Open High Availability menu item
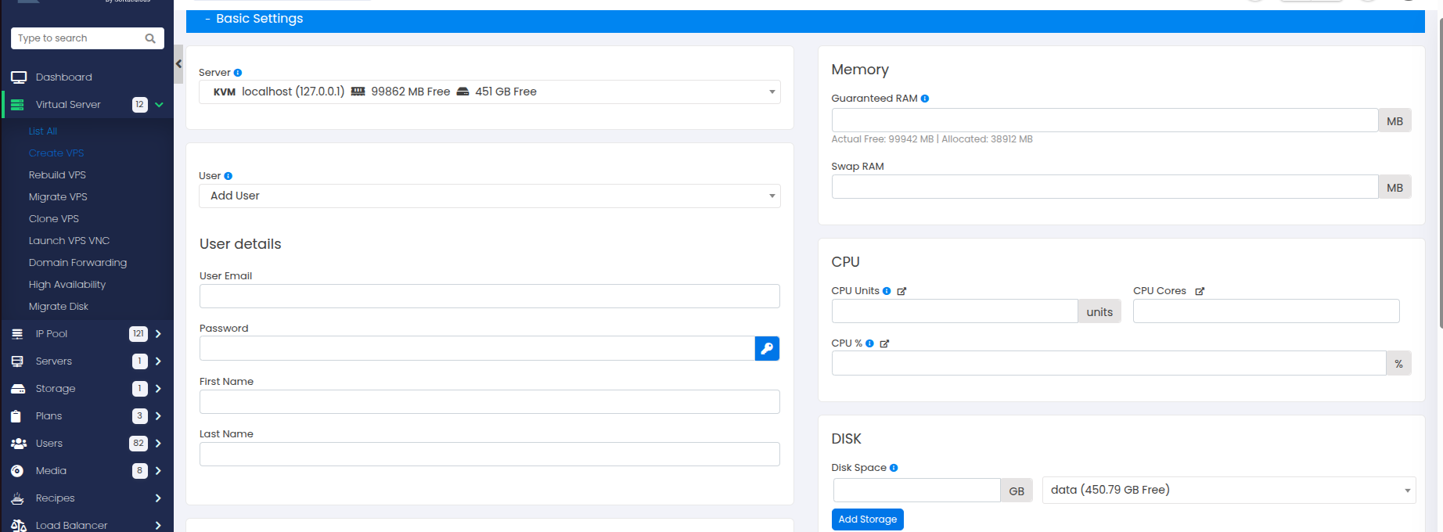This screenshot has width=1443, height=532. [x=67, y=285]
